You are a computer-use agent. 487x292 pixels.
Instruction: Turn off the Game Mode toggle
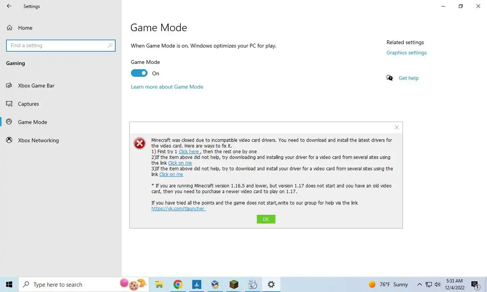139,73
